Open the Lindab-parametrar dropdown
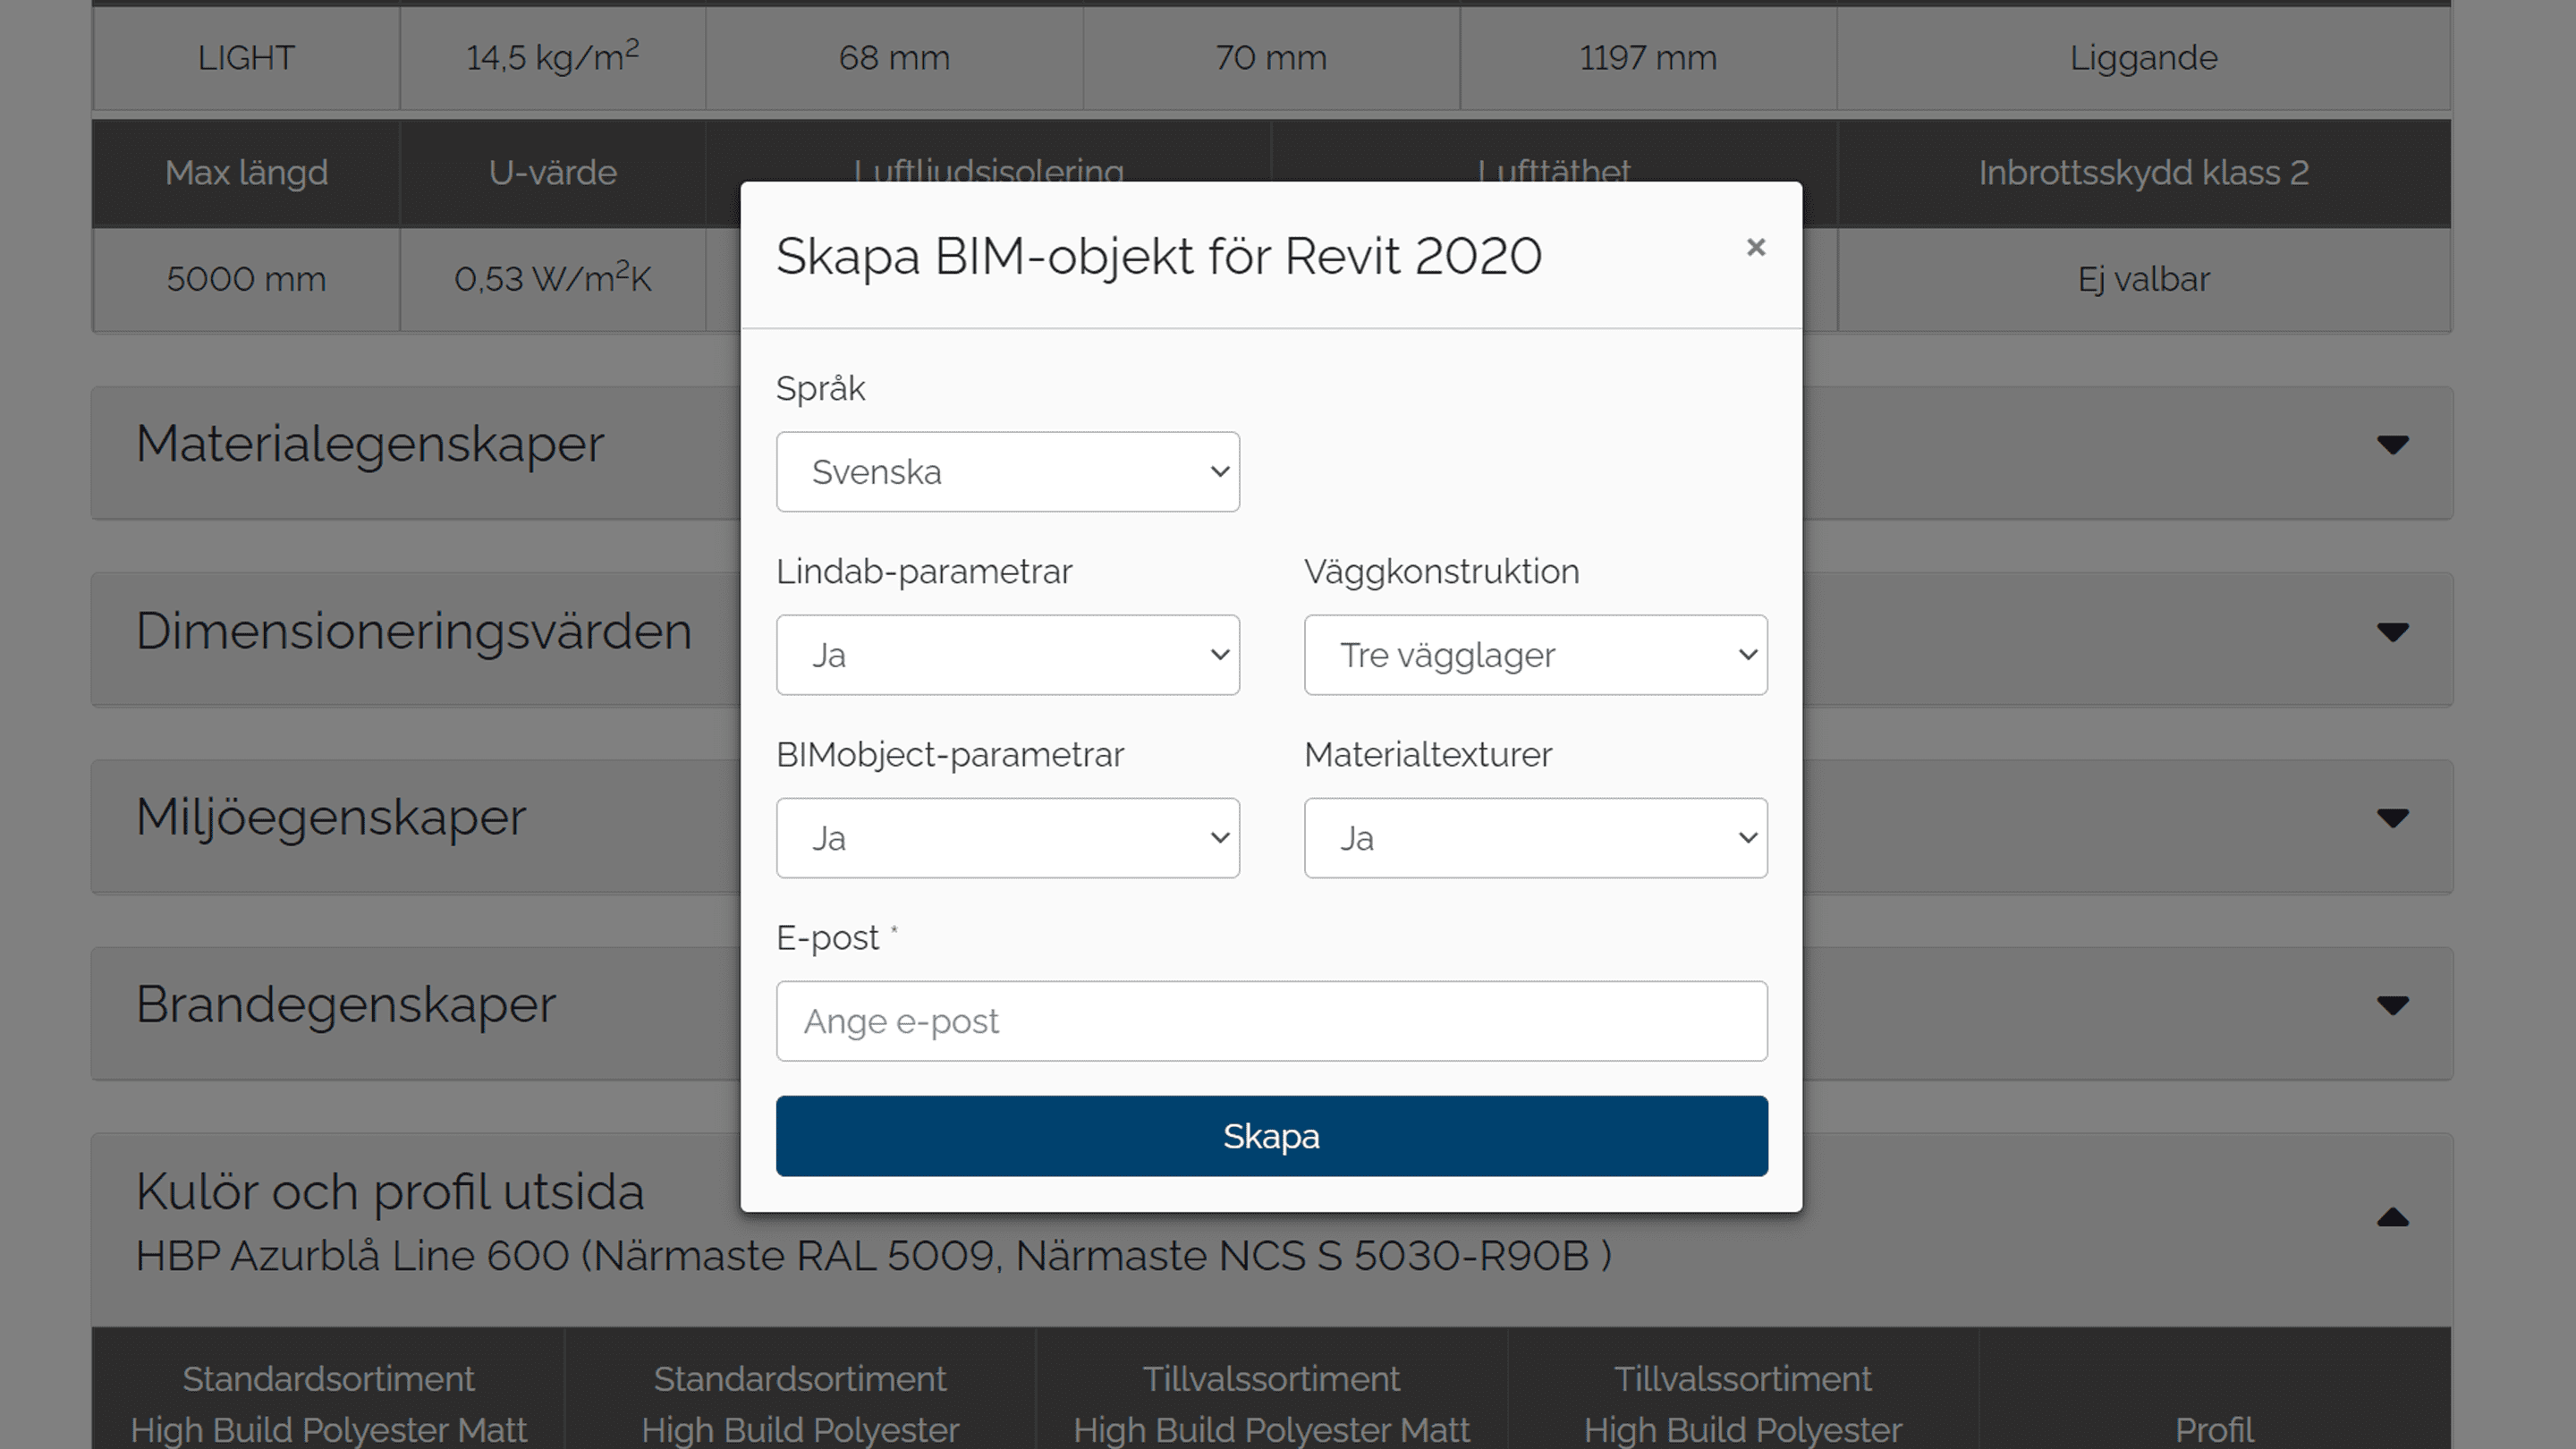2576x1449 pixels. [x=1007, y=655]
